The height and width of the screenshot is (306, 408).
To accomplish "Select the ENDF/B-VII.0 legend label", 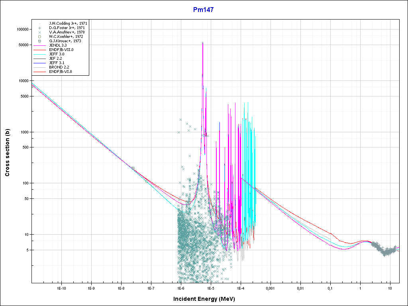I will coord(61,50).
